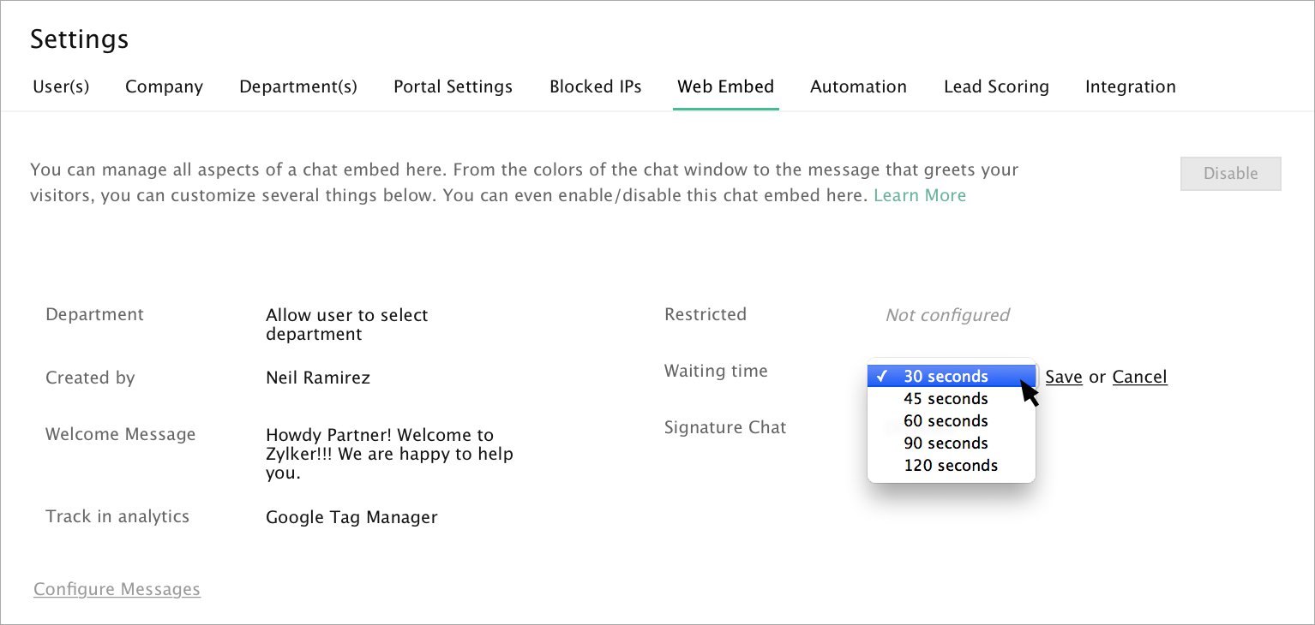The width and height of the screenshot is (1315, 625).
Task: Open the Department(s) tab
Action: click(x=298, y=86)
